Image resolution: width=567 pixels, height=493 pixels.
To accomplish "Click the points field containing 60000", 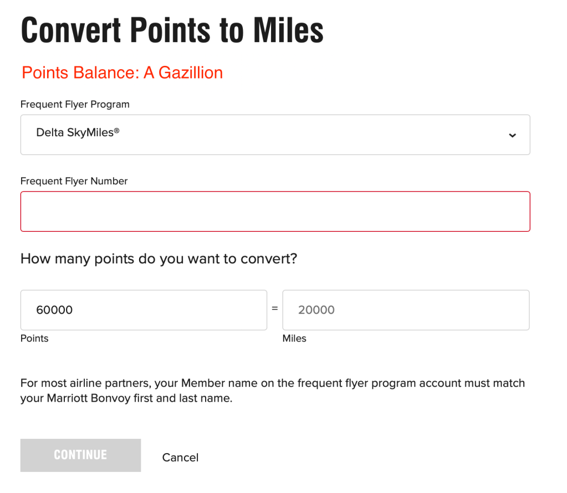I will click(144, 310).
